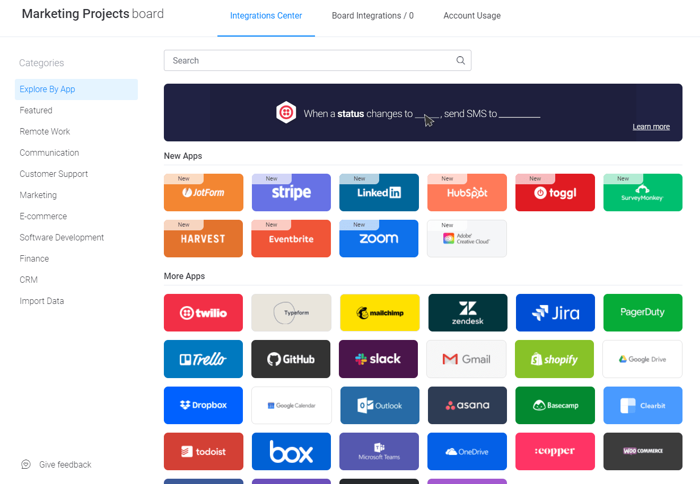The image size is (700, 484).
Task: Select the GitHub app tile
Action: (x=291, y=359)
